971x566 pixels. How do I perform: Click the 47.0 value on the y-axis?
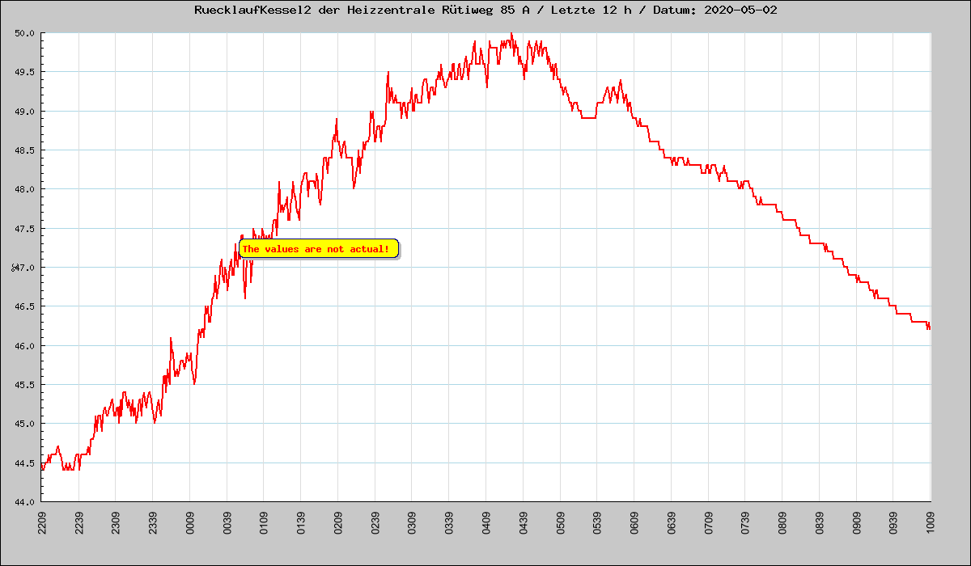pyautogui.click(x=23, y=268)
